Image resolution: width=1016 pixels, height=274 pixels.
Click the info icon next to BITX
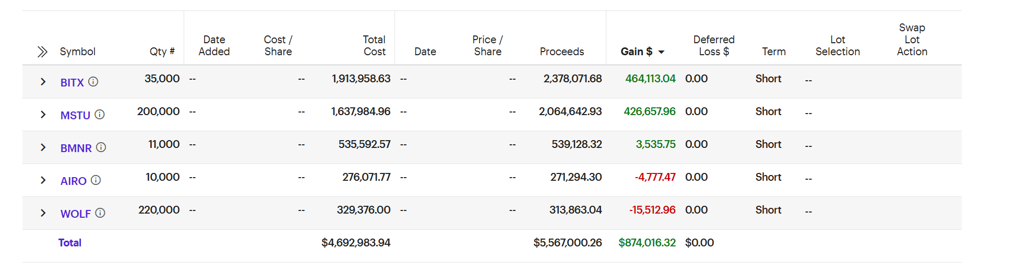click(x=93, y=82)
